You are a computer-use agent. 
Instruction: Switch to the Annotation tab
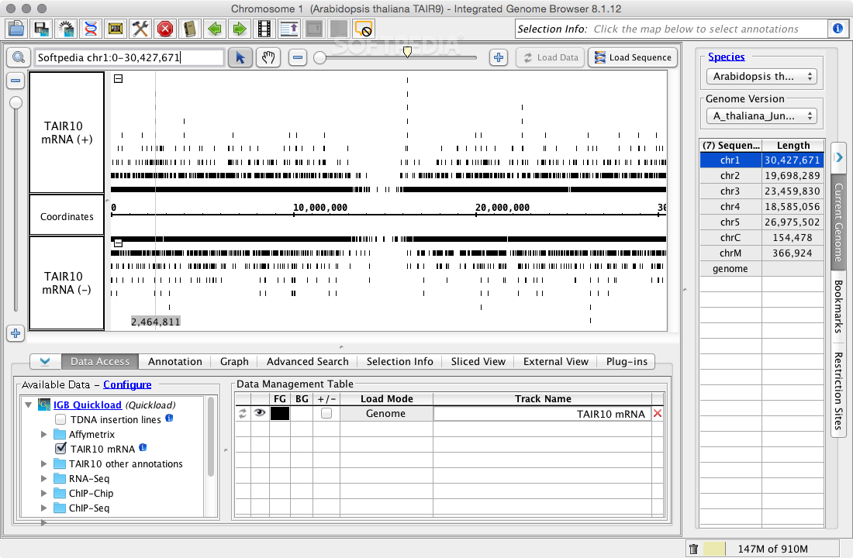(175, 361)
